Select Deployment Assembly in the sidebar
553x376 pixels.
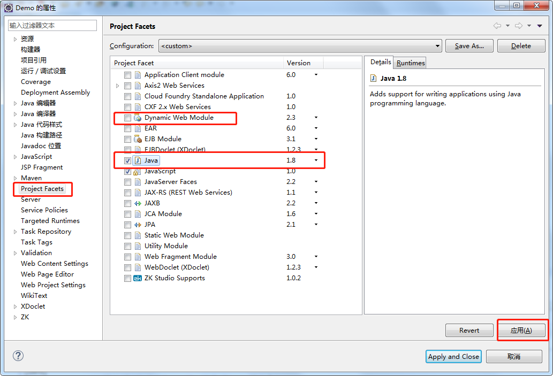(55, 93)
